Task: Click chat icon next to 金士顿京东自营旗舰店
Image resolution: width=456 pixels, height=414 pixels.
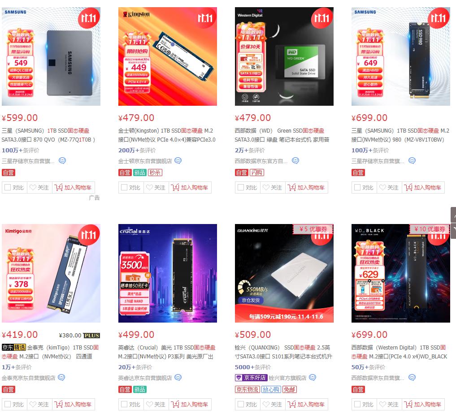Action: click(x=178, y=160)
